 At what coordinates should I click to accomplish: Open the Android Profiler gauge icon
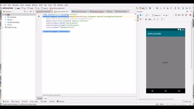[164, 8]
